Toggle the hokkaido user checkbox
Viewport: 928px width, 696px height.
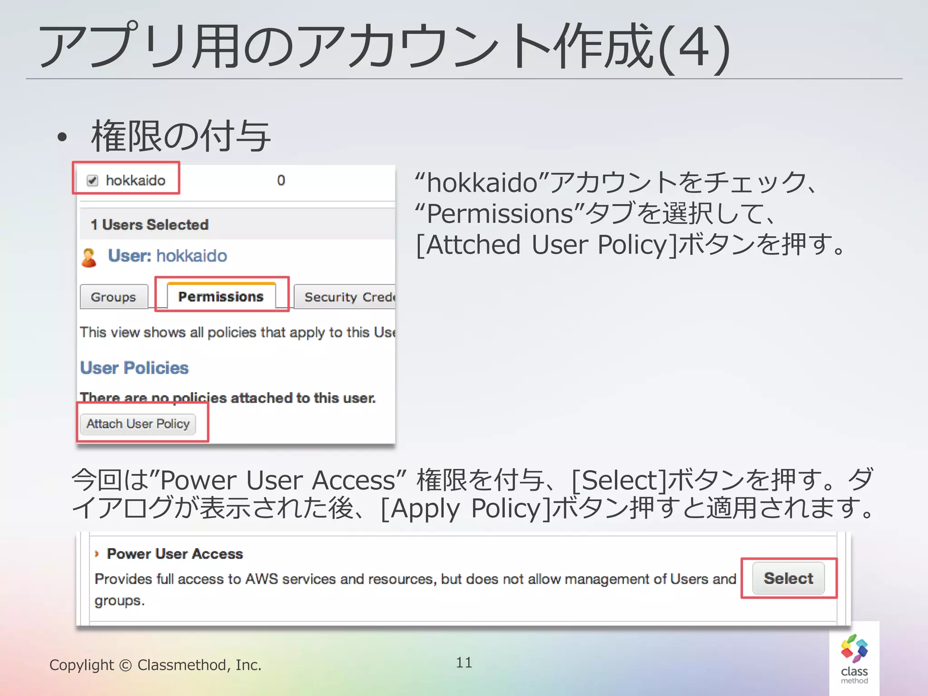coord(92,180)
